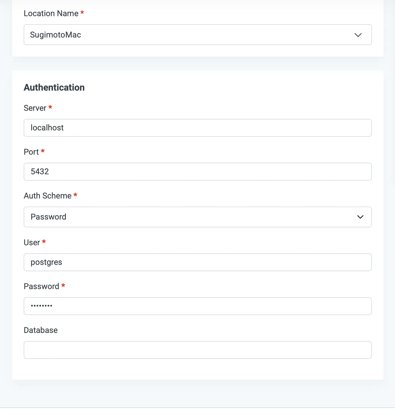Click the chevron arrow in Location Name field
Screen dimensions: 395x412
pos(358,35)
